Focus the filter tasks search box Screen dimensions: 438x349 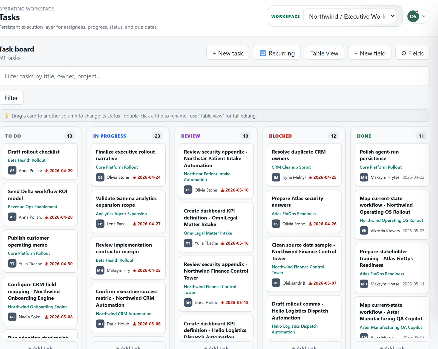(214, 76)
